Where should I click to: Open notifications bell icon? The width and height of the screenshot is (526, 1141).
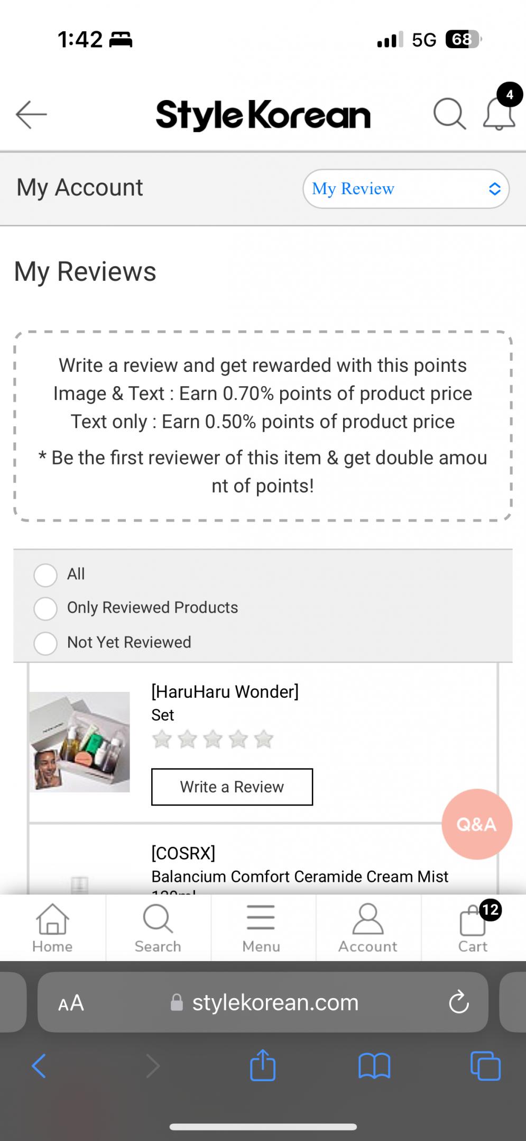499,114
